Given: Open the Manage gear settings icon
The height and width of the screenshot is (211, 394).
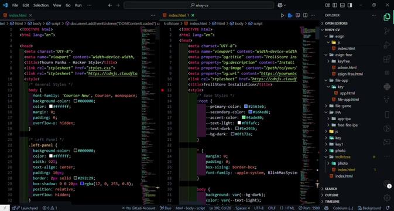Looking at the screenshot, I should pyautogui.click(x=387, y=198).
